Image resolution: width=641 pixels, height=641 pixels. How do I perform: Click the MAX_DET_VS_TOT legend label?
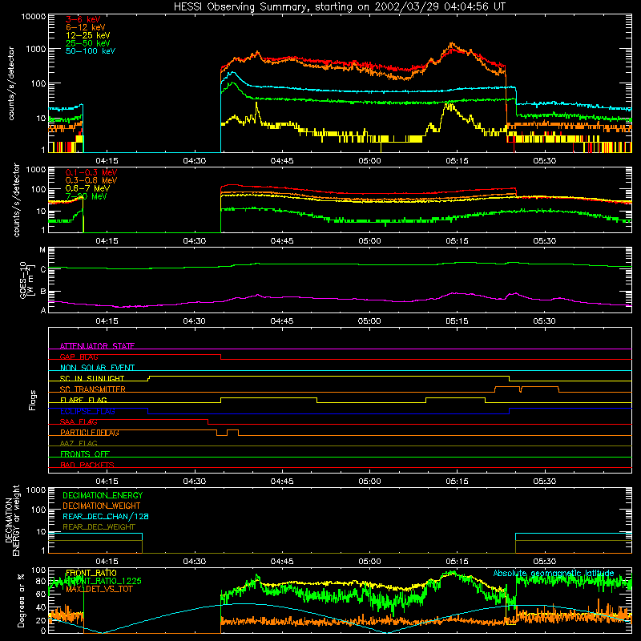point(99,589)
